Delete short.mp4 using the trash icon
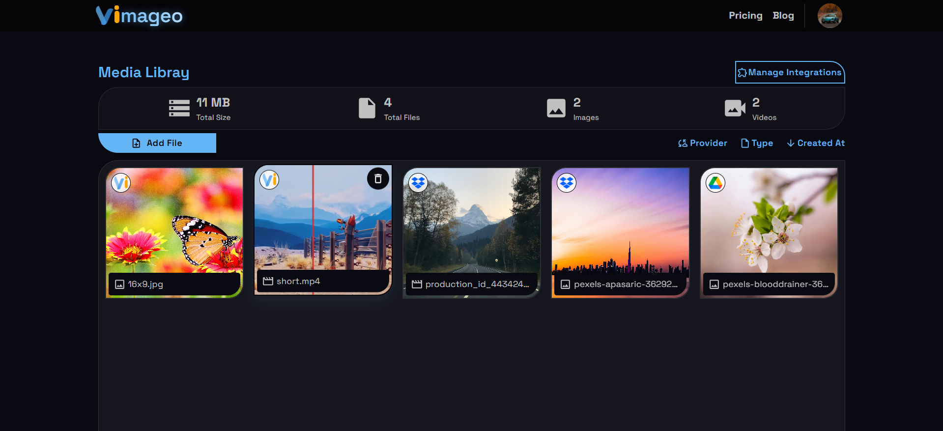The image size is (943, 431). (x=378, y=179)
